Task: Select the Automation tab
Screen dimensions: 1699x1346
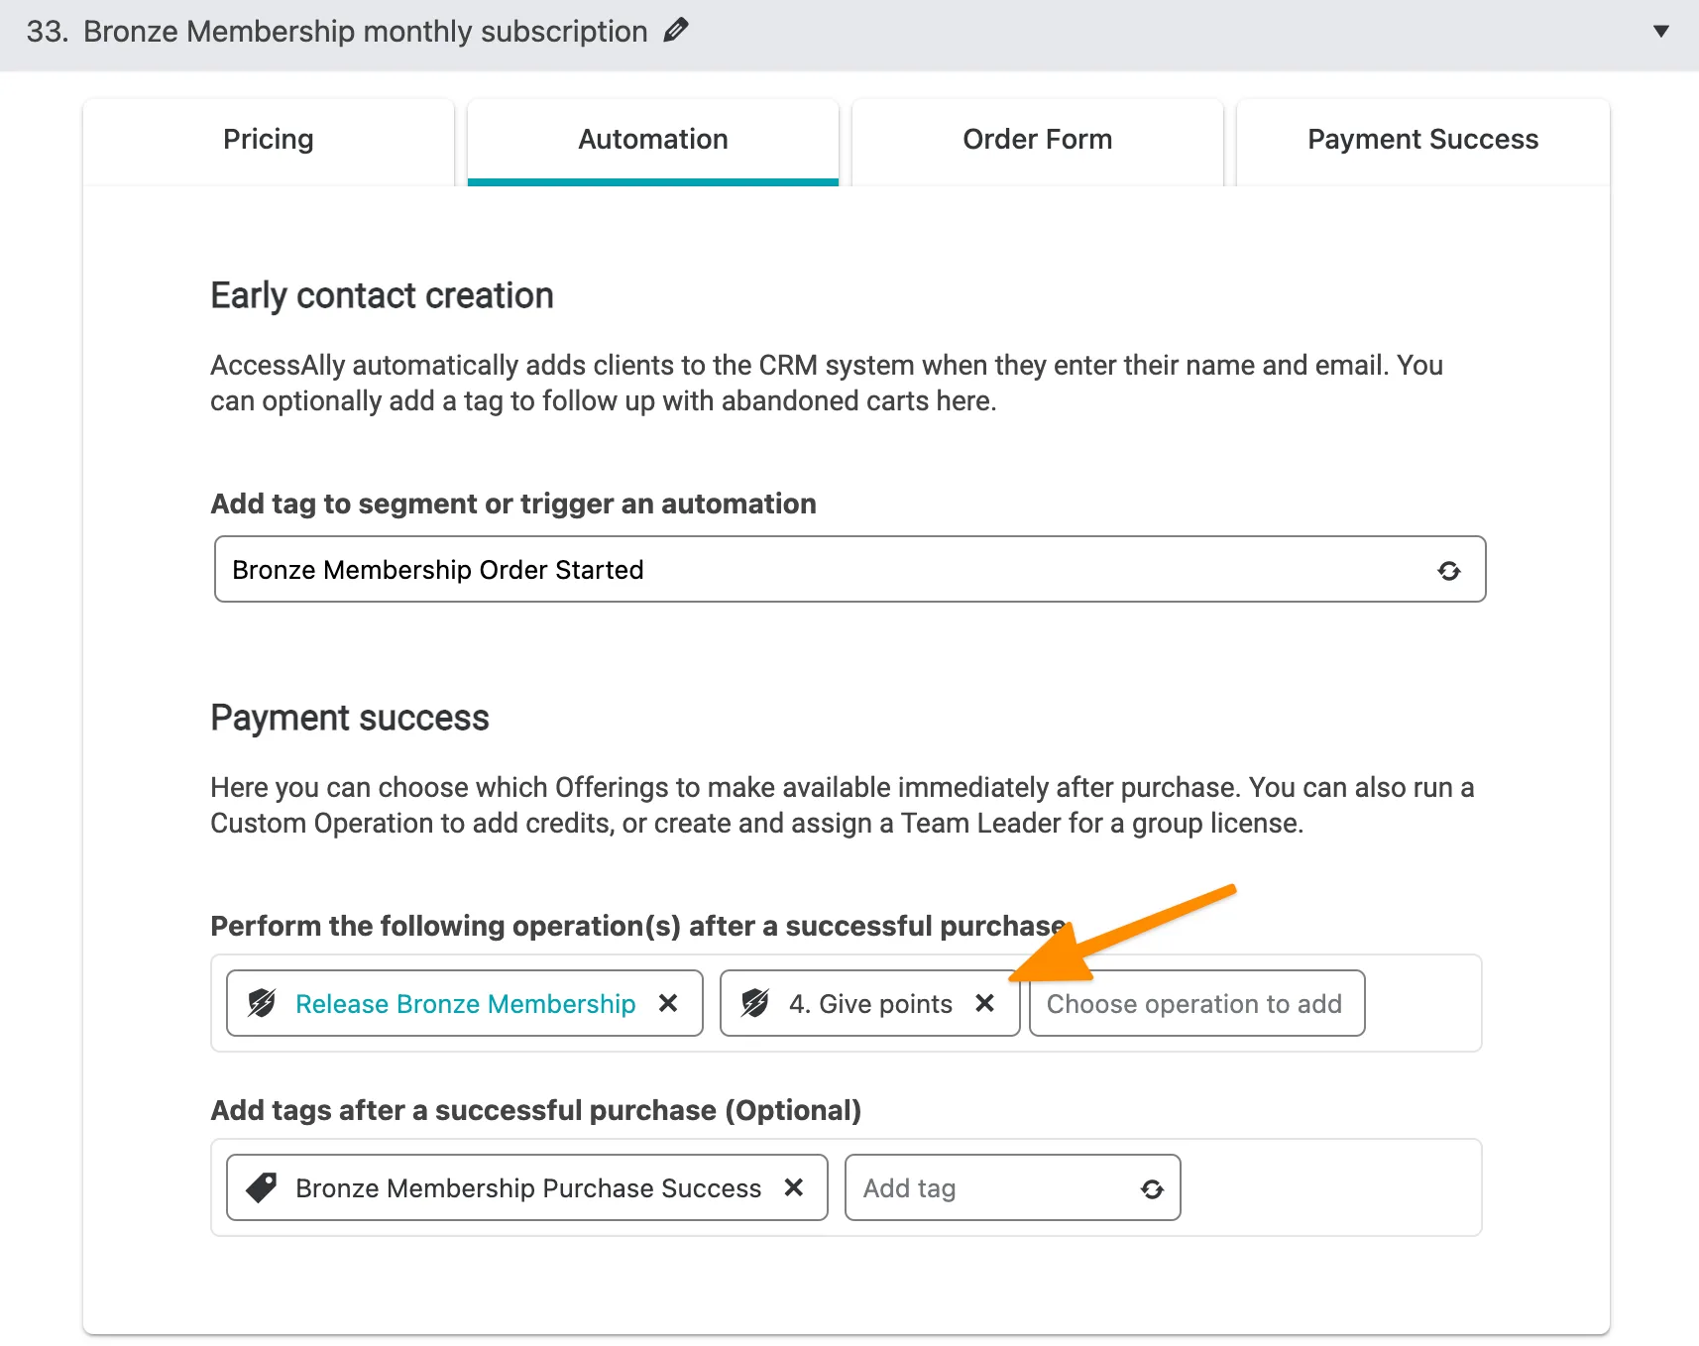Action: pyautogui.click(x=652, y=140)
